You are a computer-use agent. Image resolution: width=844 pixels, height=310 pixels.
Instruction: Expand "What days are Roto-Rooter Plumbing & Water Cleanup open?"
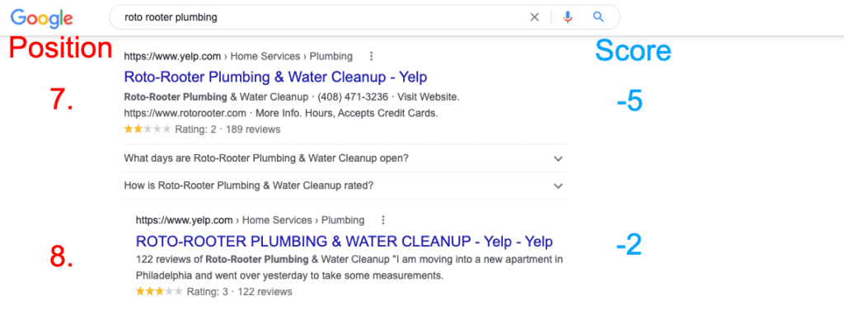click(x=345, y=159)
